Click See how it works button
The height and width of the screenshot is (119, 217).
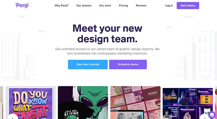pos(88,64)
